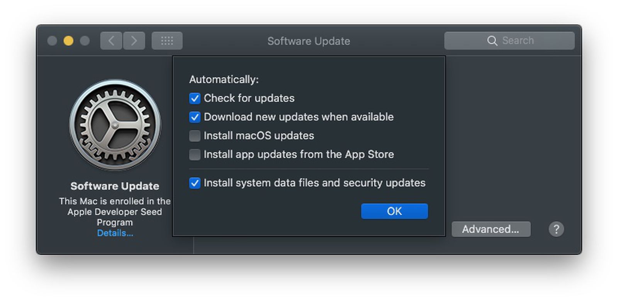This screenshot has width=618, height=302.
Task: Click the search magnifier icon
Action: click(492, 40)
